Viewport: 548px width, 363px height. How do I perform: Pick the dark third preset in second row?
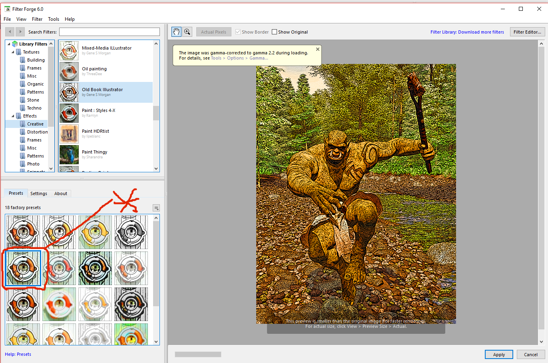pyautogui.click(x=95, y=268)
